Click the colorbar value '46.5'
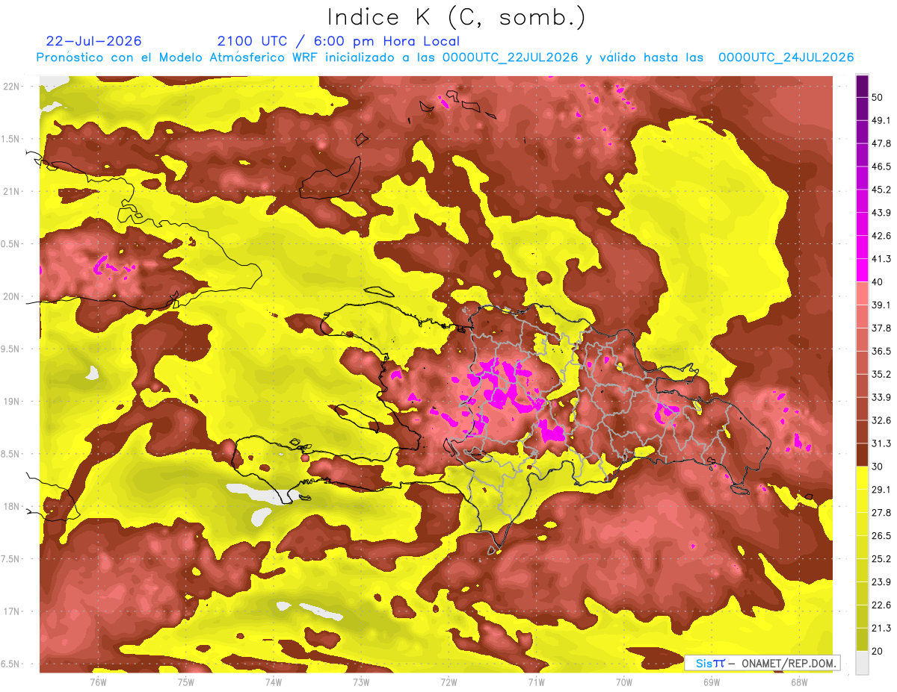The image size is (897, 692). coord(881,166)
